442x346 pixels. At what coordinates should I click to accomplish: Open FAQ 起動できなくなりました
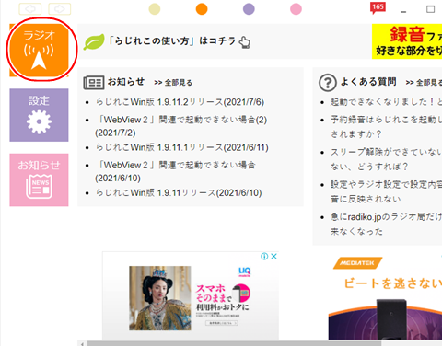[x=386, y=102]
